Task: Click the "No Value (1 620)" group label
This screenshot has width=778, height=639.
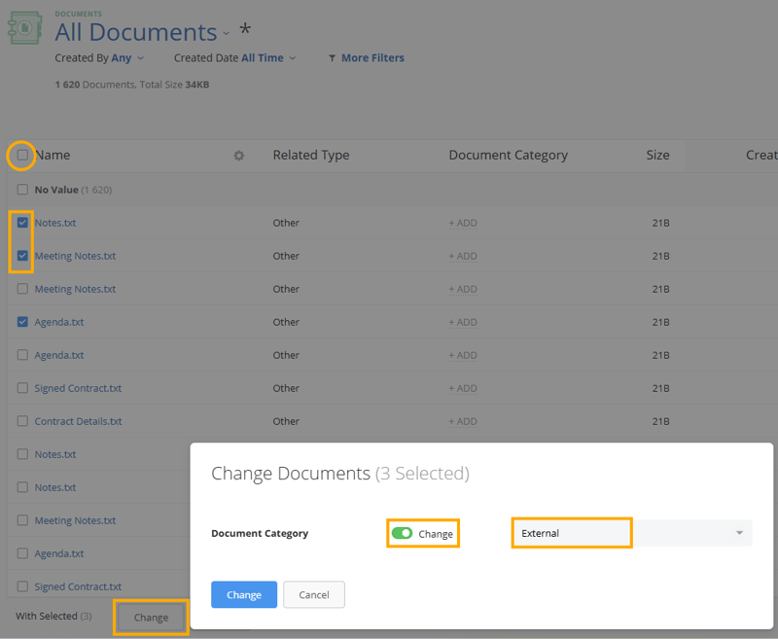Action: 73,190
